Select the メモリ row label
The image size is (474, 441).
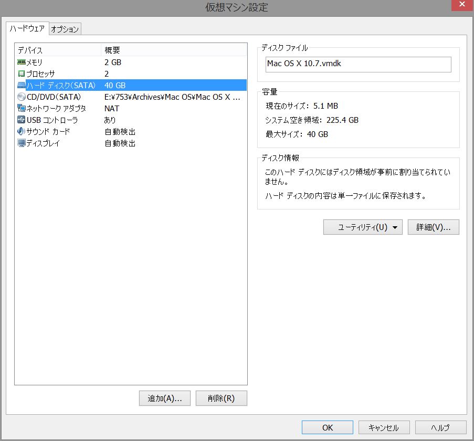(35, 62)
